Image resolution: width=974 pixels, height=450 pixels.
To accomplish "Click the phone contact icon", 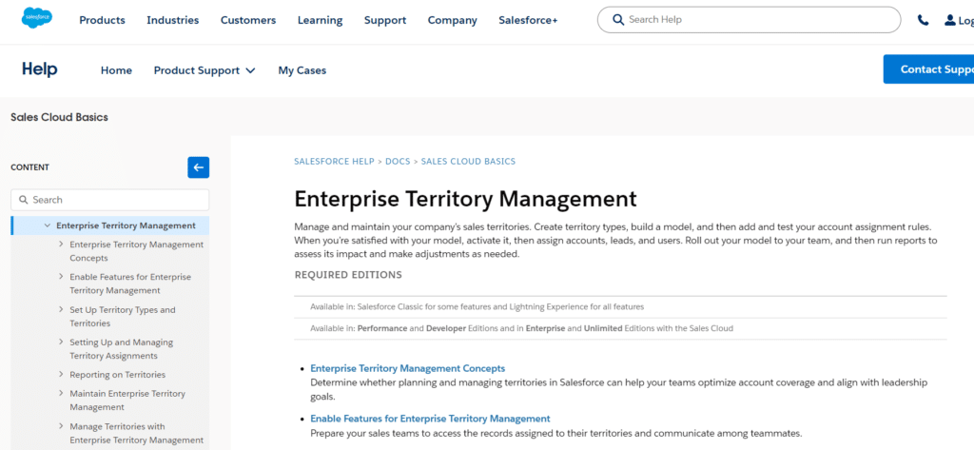I will pos(923,20).
